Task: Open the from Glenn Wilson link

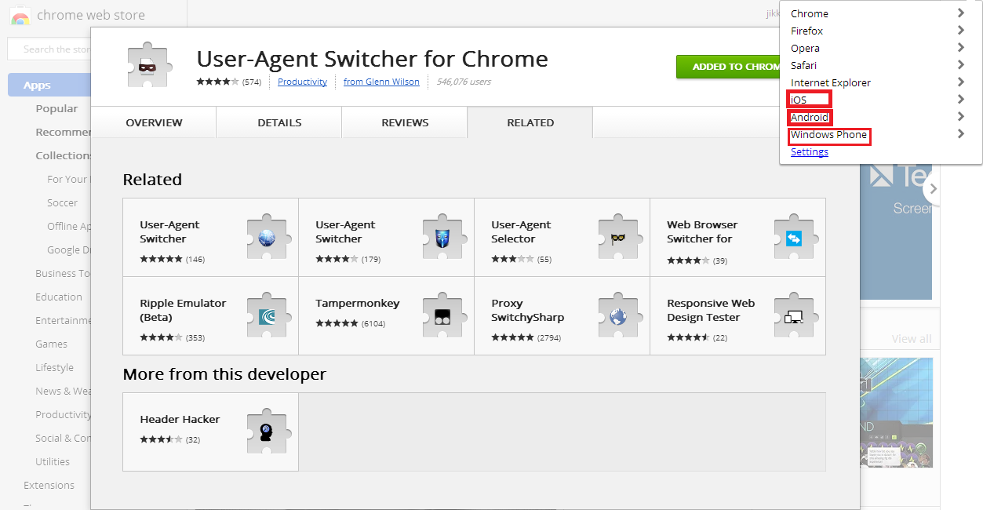Action: point(381,82)
